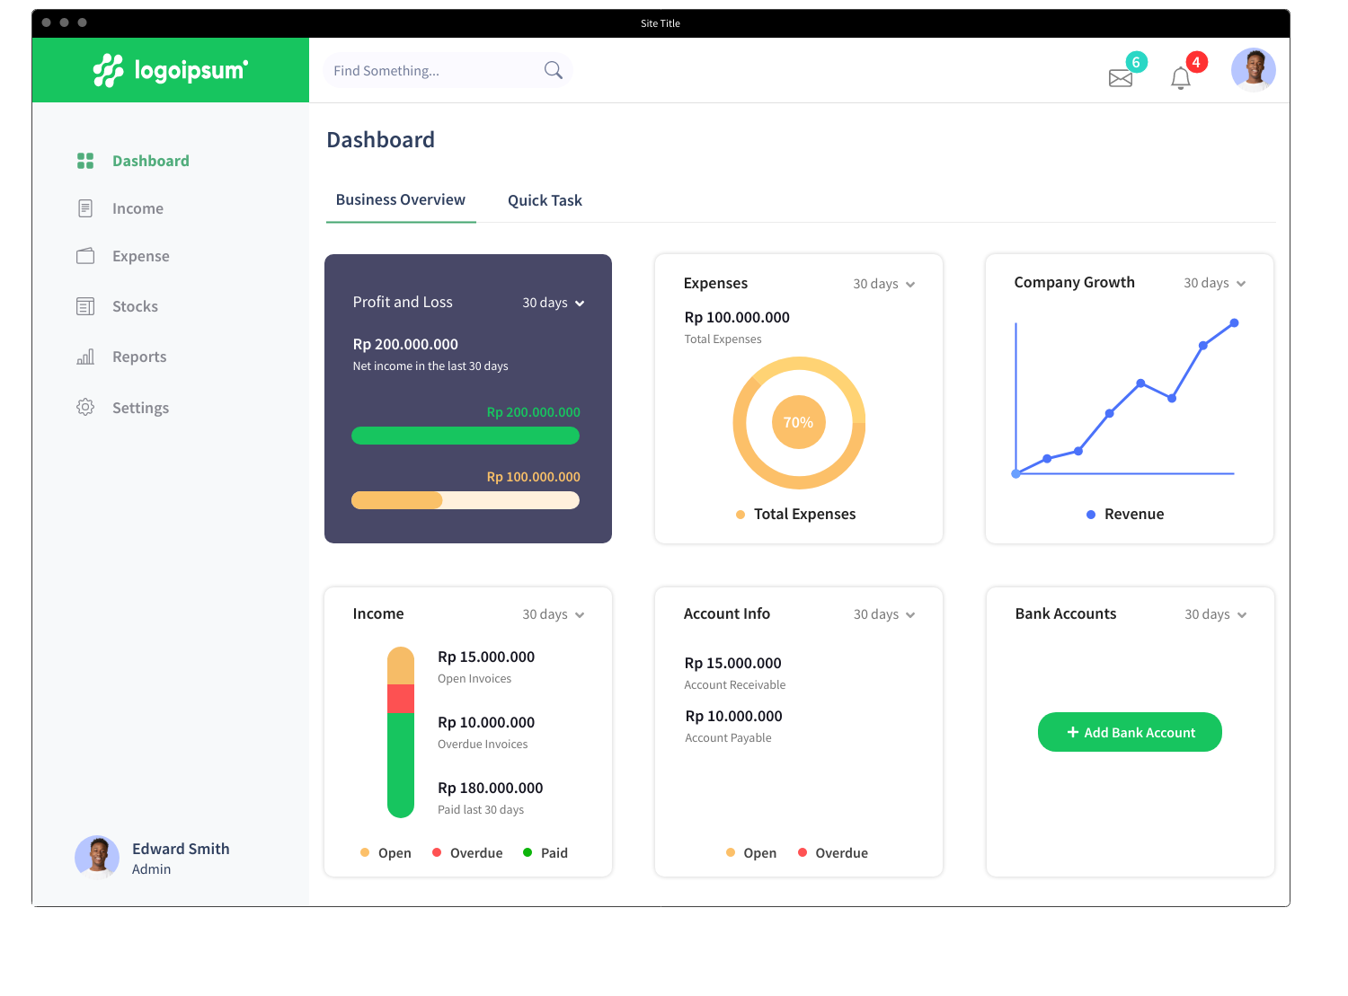Open the Bank Accounts 30 days dropdown
Screen dimensions: 1348x996
pyautogui.click(x=1216, y=614)
